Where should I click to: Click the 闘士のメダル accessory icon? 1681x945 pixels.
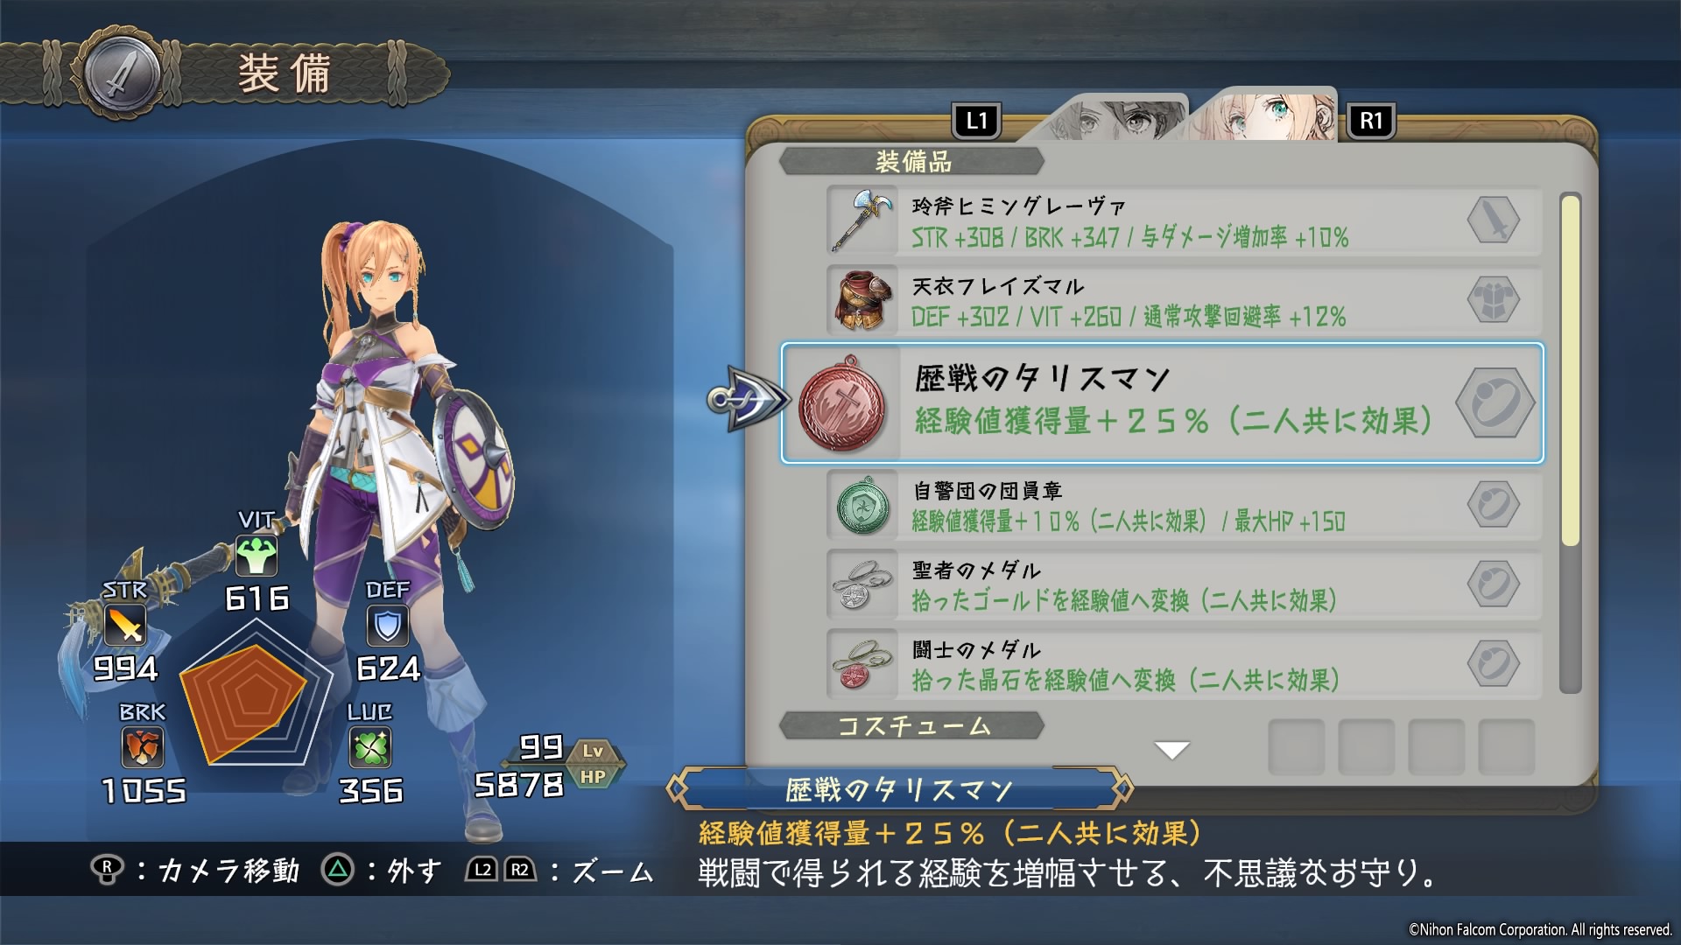click(862, 664)
